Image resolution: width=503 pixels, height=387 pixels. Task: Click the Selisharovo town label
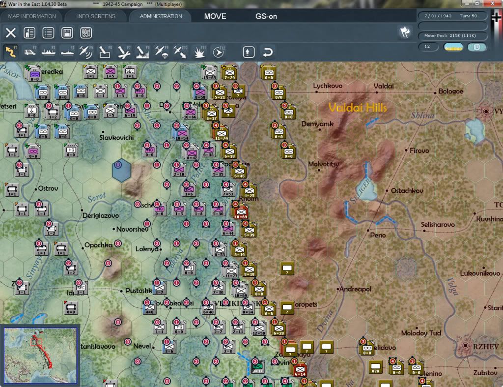point(438,225)
